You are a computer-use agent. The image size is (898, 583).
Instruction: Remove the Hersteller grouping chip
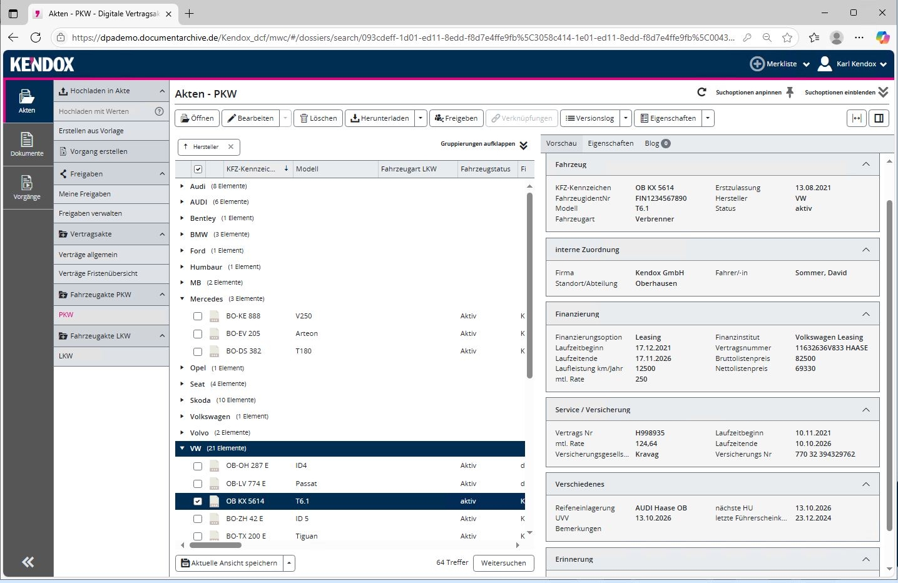(x=231, y=147)
